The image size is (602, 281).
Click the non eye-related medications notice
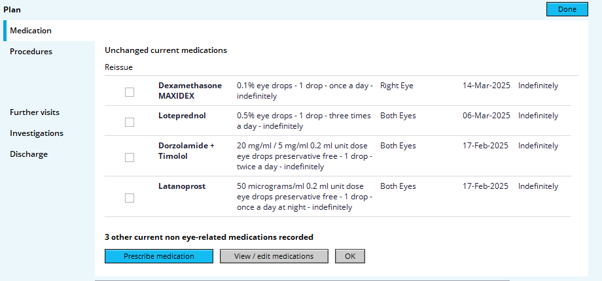pyautogui.click(x=209, y=237)
